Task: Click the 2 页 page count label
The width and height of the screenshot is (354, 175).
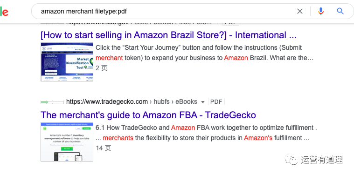Action: [x=101, y=68]
